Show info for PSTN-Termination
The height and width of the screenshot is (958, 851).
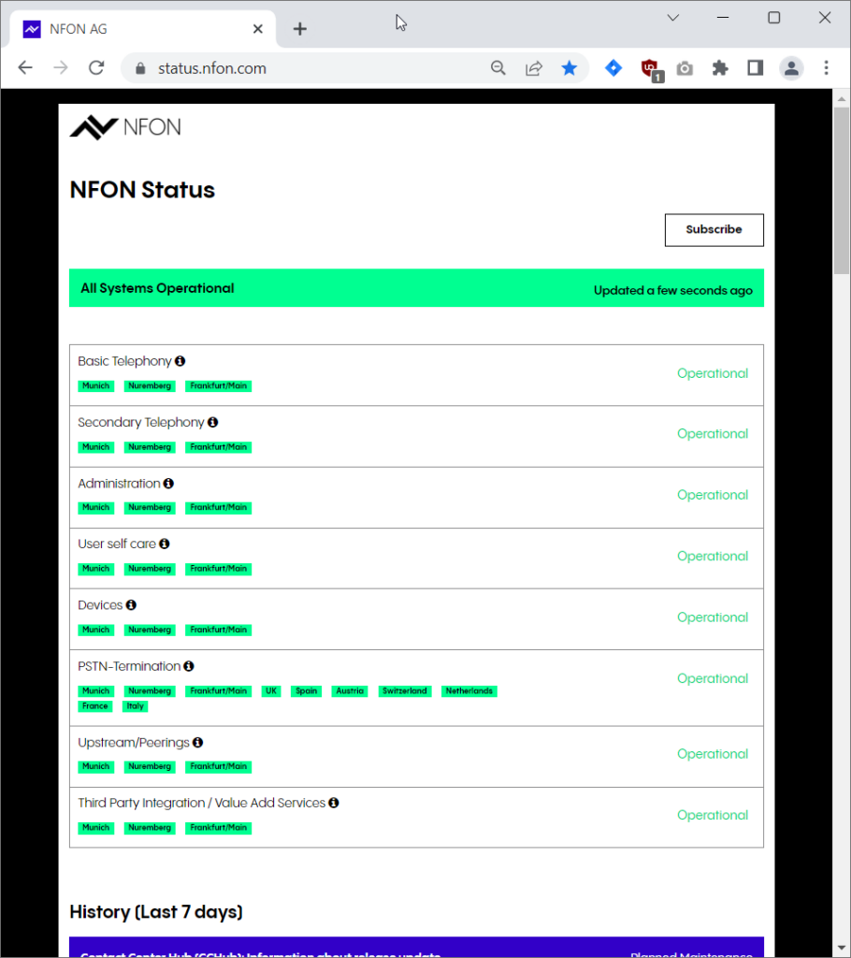tap(189, 666)
